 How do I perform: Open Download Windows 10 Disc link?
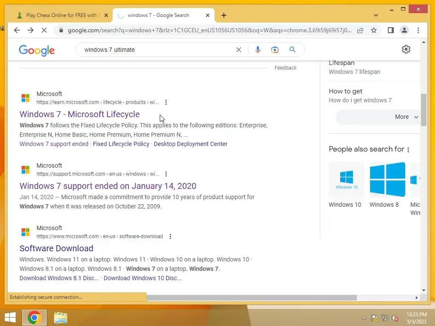point(143,278)
